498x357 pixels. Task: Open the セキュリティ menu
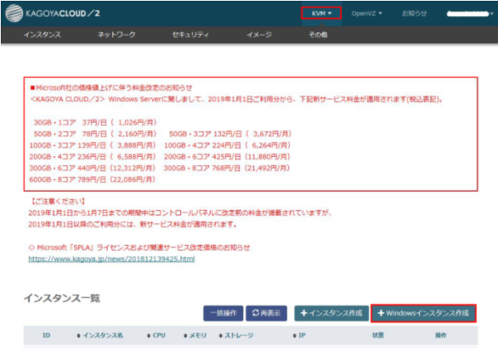click(x=191, y=35)
